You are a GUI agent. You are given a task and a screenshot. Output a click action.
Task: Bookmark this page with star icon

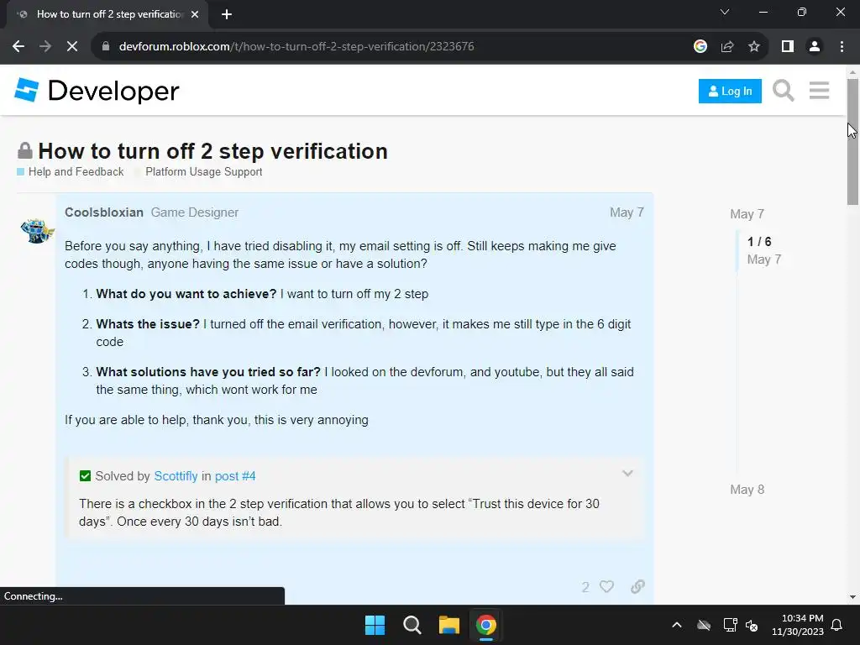[754, 47]
